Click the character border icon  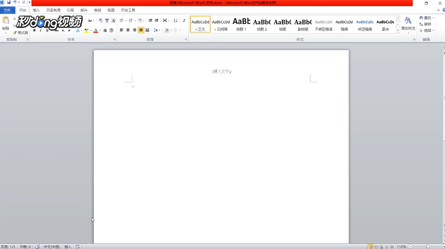click(x=113, y=21)
